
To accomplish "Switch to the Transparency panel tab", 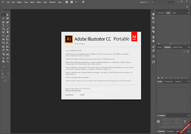I will pyautogui.click(x=168, y=82).
